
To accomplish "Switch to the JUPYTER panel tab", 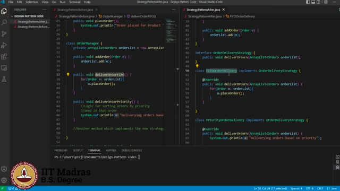I will [x=111, y=150].
